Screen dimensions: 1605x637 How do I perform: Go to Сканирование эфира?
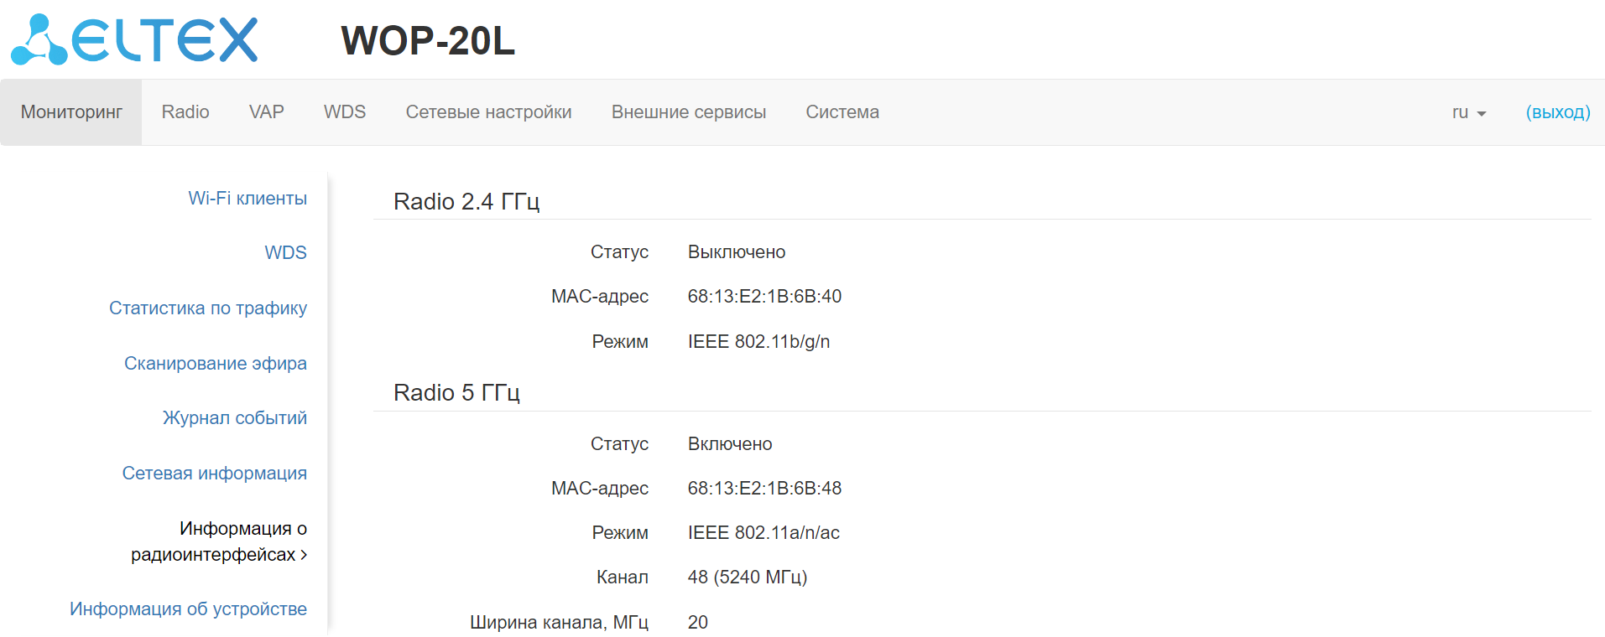216,364
